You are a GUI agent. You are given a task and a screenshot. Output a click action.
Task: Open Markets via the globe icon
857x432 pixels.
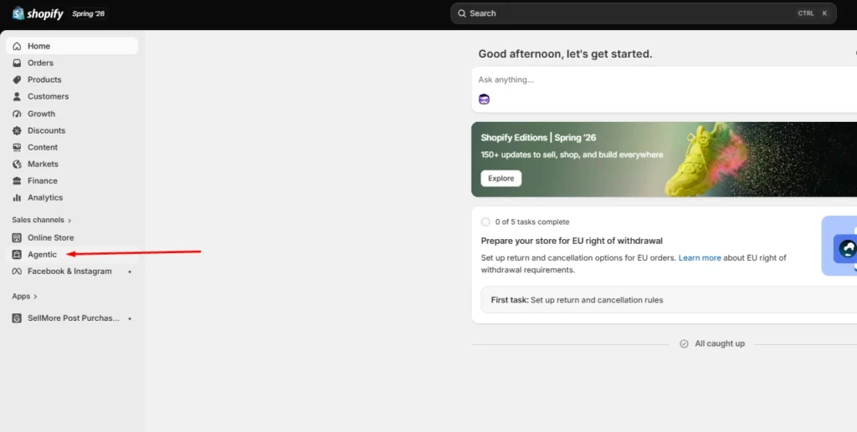17,164
